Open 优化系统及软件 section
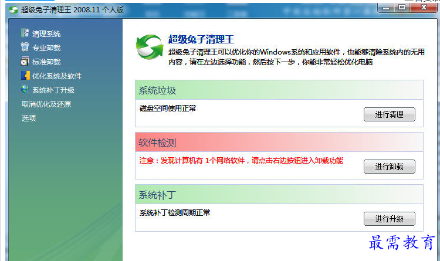The height and width of the screenshot is (261, 440). [x=57, y=76]
